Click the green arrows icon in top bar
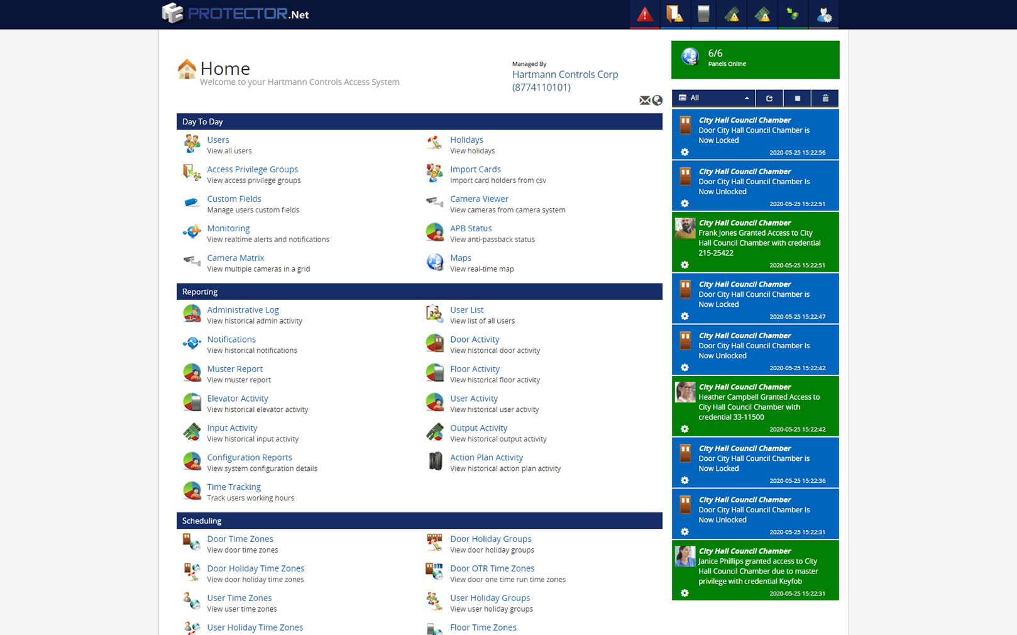 pyautogui.click(x=793, y=14)
